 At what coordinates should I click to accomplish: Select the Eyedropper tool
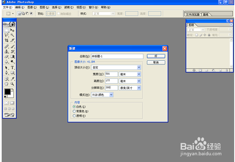tap(12, 78)
